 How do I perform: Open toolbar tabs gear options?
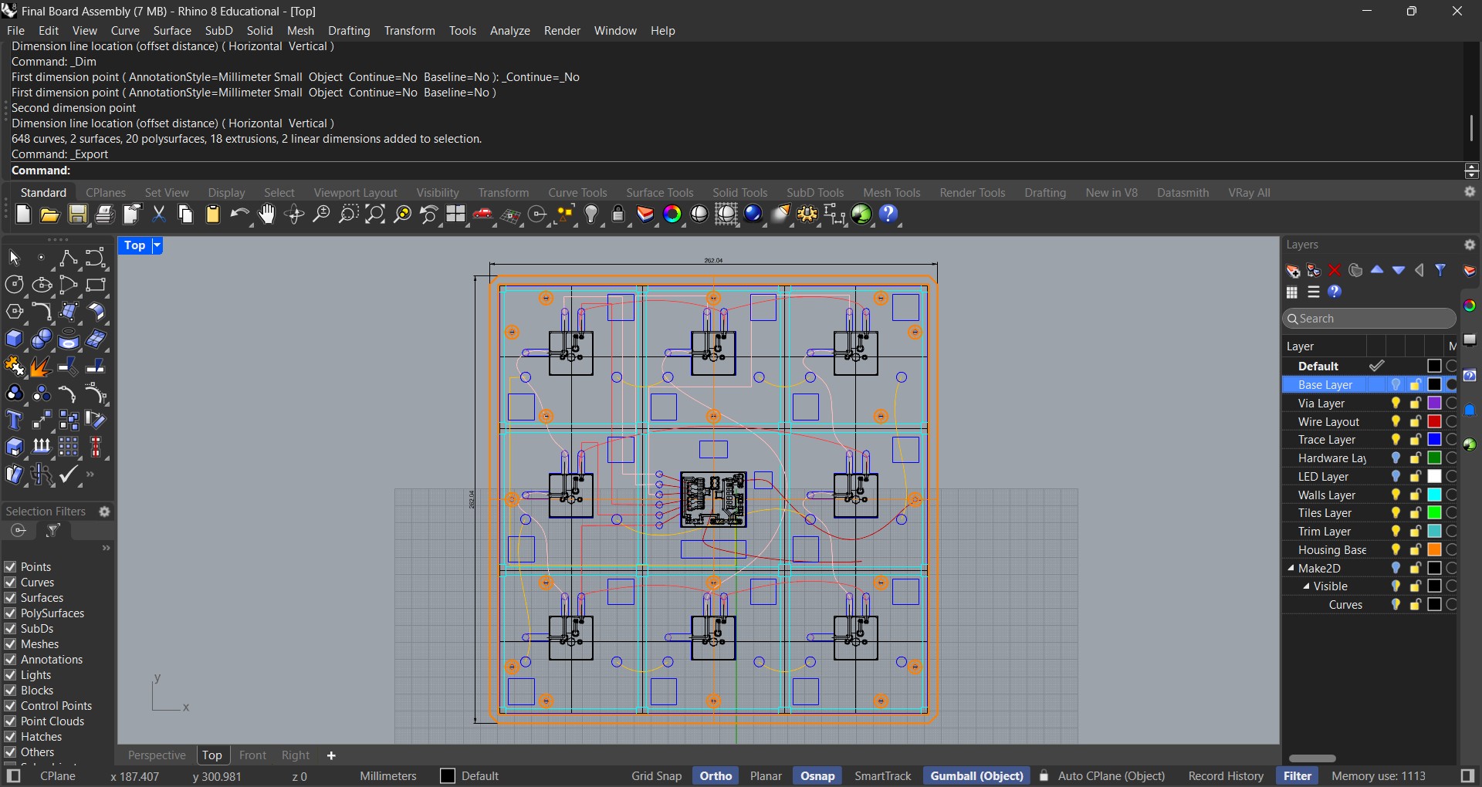[1470, 192]
